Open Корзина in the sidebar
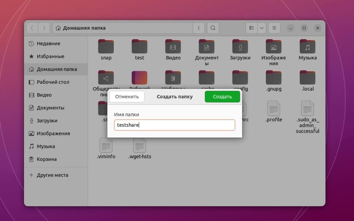Image resolution: width=354 pixels, height=221 pixels. pyautogui.click(x=56, y=159)
